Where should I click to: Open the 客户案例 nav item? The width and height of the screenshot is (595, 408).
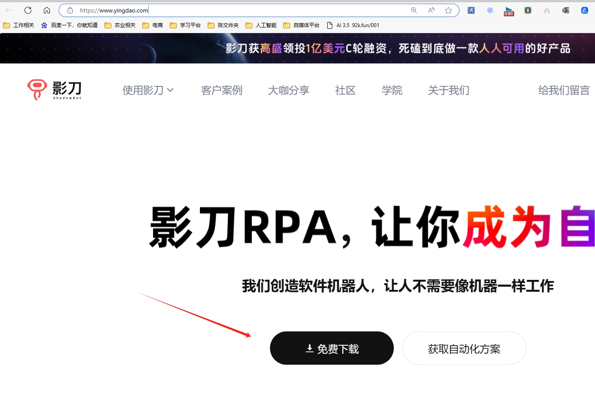222,90
